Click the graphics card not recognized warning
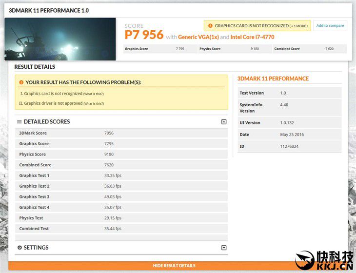 (257, 26)
